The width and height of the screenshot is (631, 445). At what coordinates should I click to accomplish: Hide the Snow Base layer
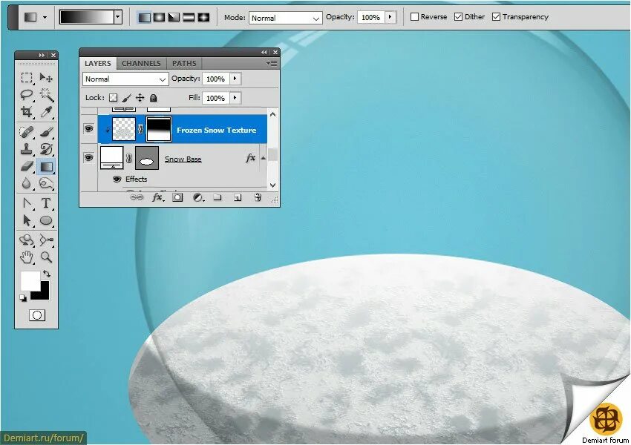pos(88,157)
